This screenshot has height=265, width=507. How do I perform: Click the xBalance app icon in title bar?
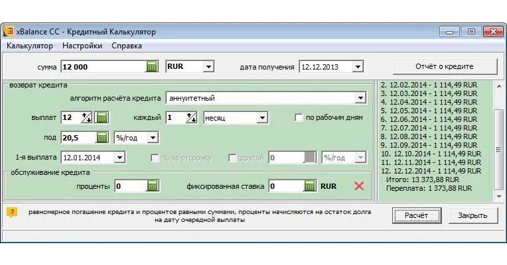coord(9,31)
